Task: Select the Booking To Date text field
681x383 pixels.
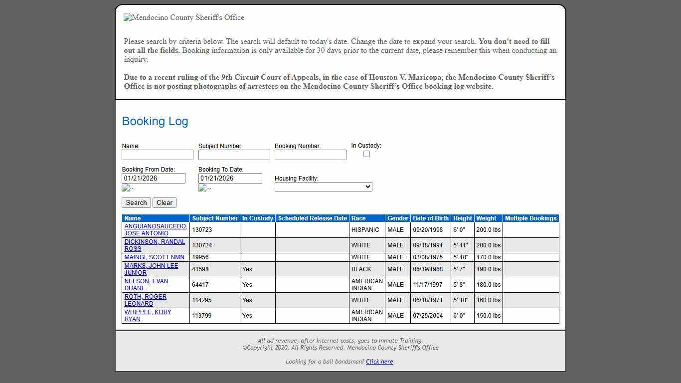Action: pyautogui.click(x=230, y=178)
